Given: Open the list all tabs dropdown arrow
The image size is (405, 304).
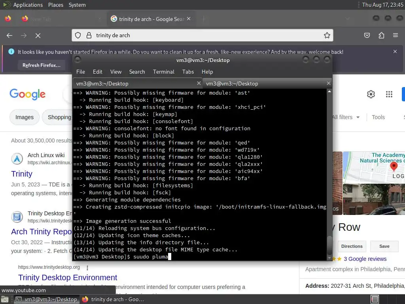Looking at the screenshot, I should [348, 19].
